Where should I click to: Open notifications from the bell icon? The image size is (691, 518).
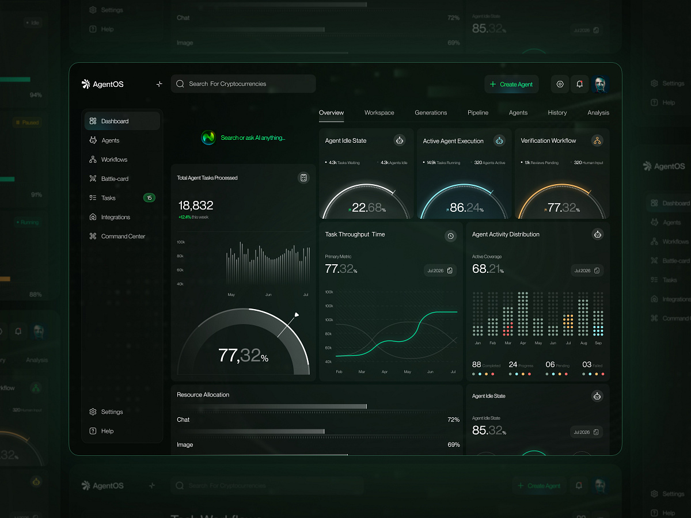(580, 84)
